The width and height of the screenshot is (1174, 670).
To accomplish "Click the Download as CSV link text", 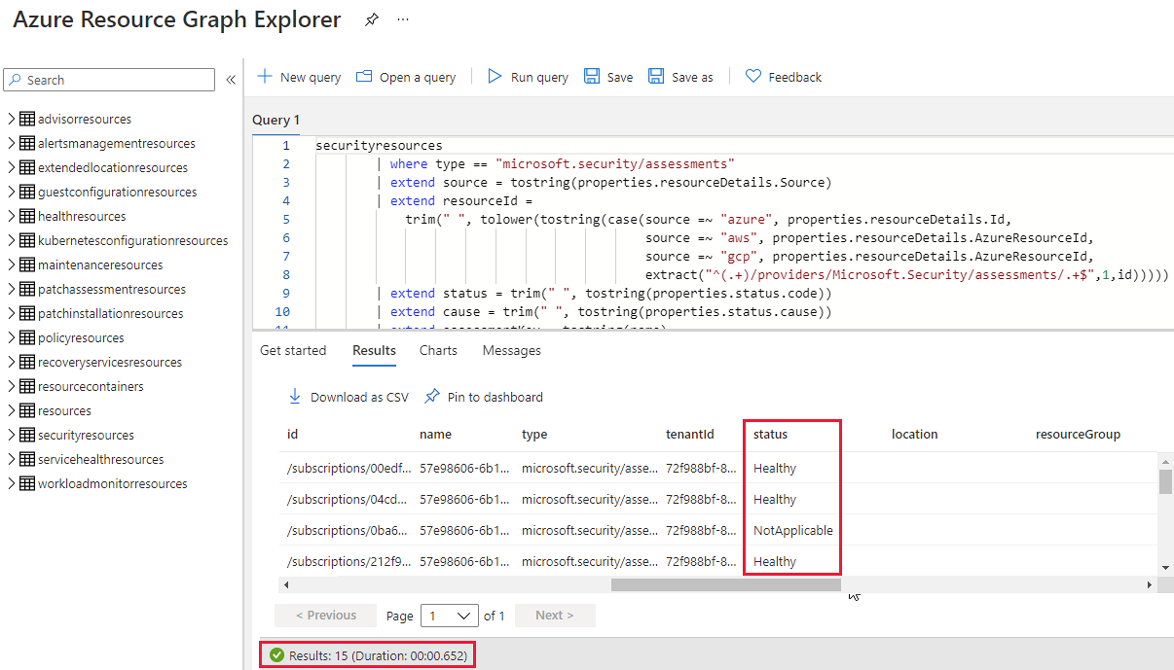I will coord(359,397).
